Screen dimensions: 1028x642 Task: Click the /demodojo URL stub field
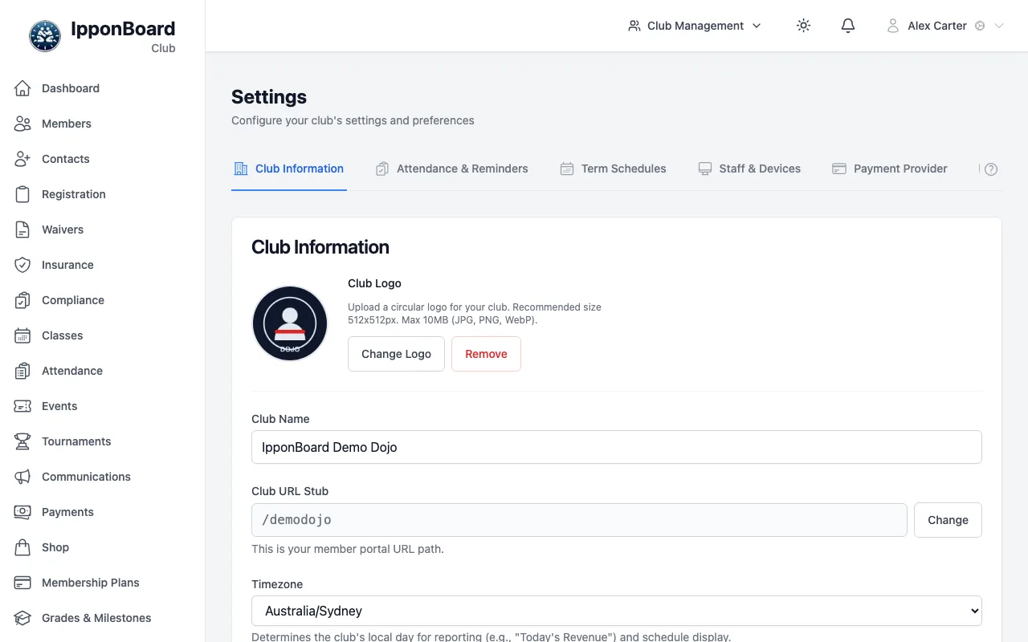click(579, 520)
